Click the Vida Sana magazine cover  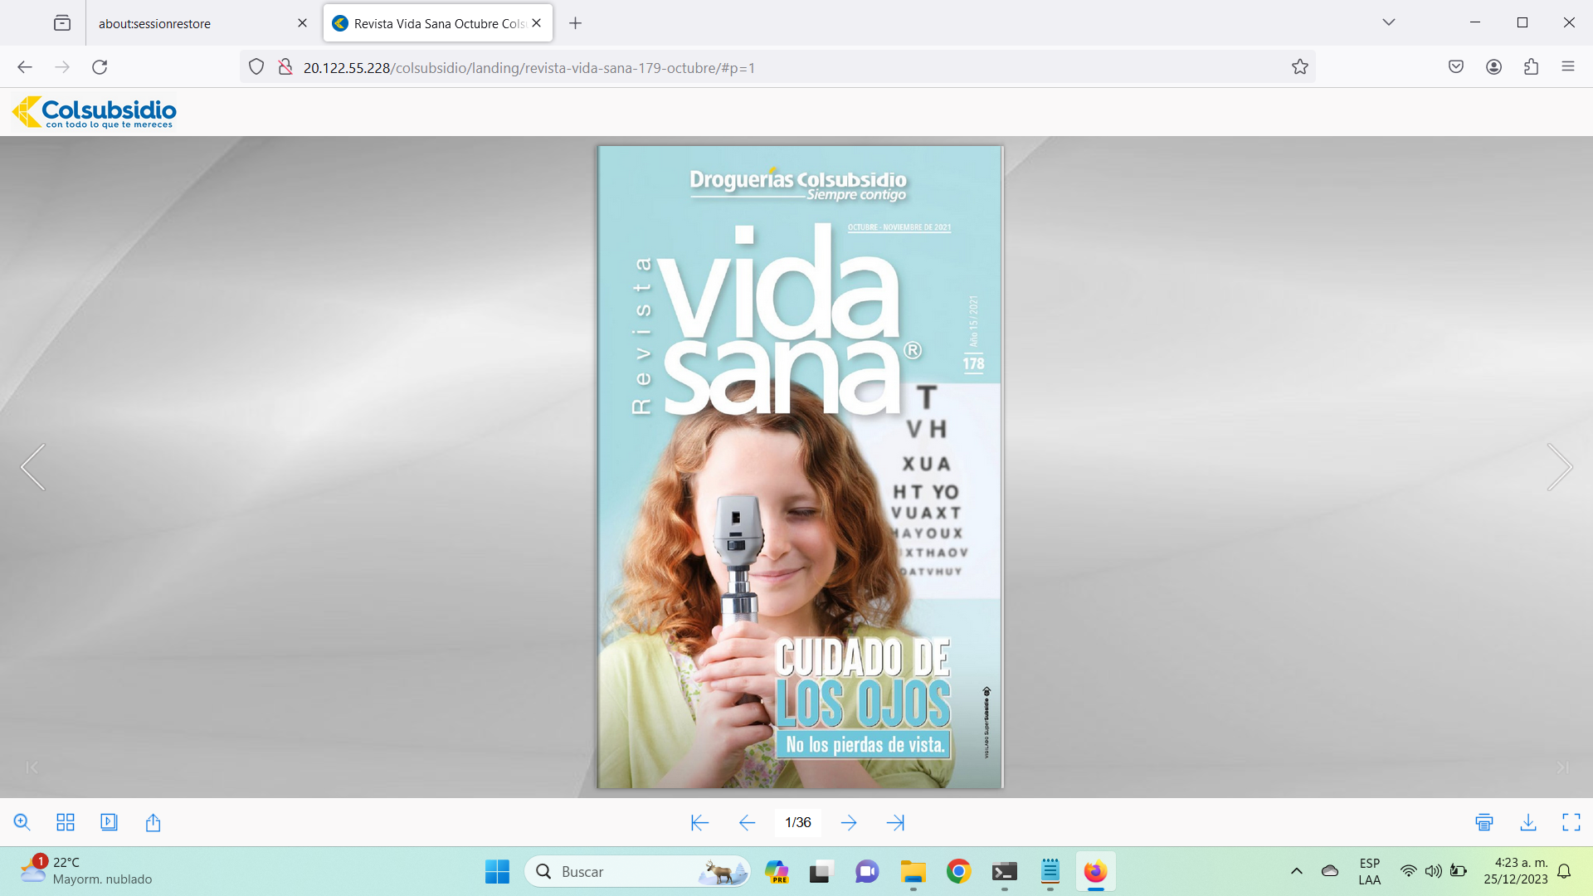(800, 467)
